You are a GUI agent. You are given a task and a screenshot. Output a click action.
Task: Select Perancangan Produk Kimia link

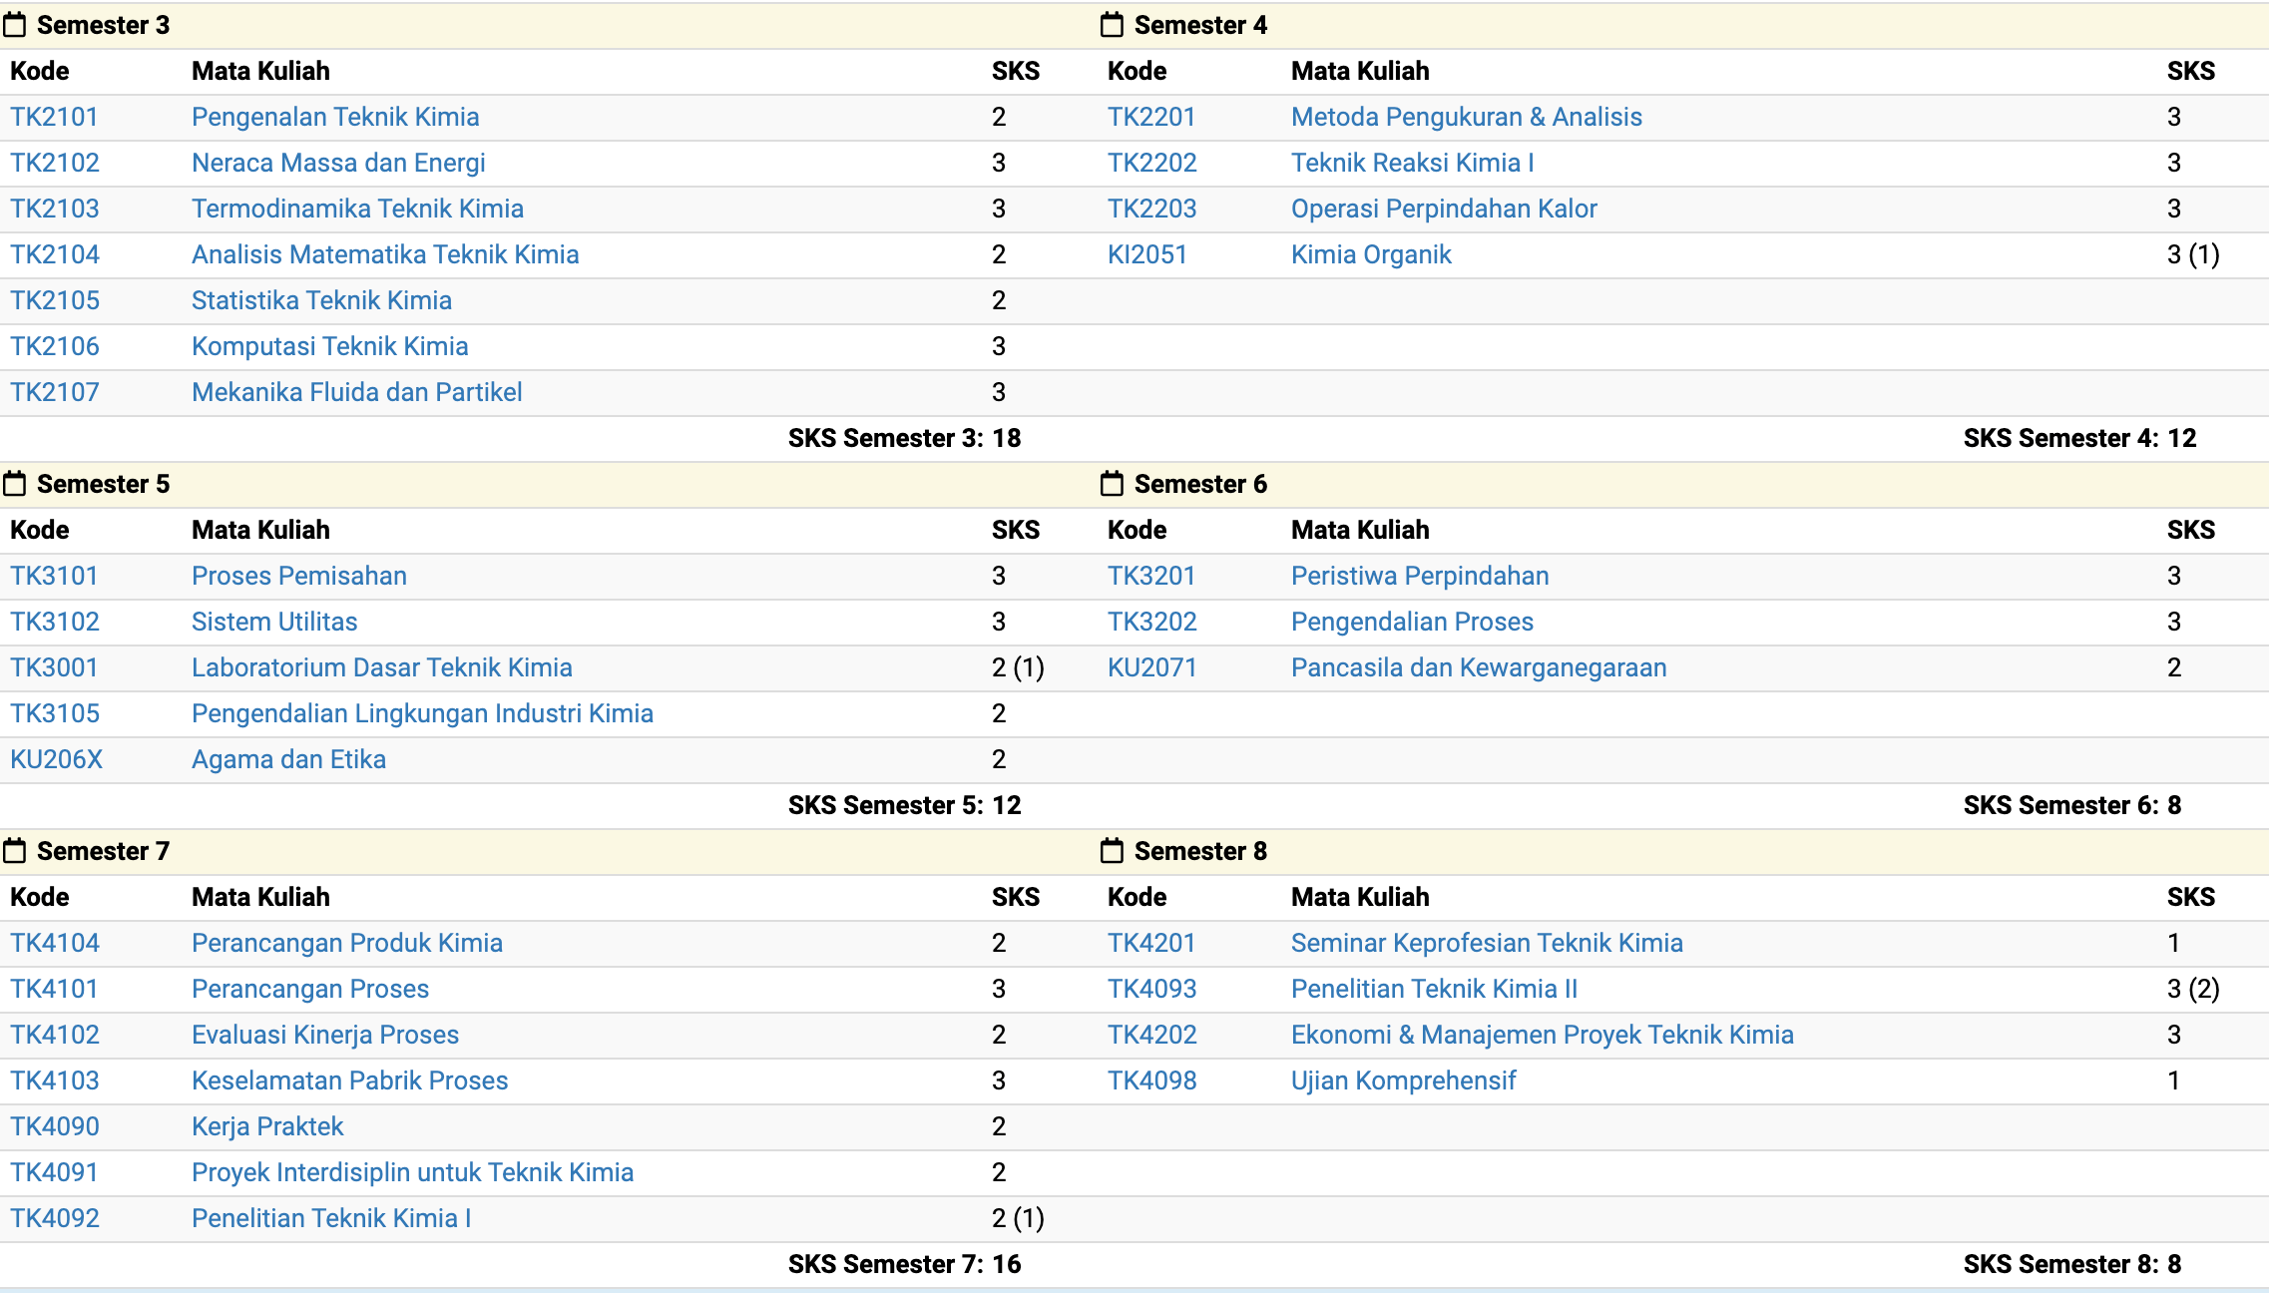click(x=346, y=943)
